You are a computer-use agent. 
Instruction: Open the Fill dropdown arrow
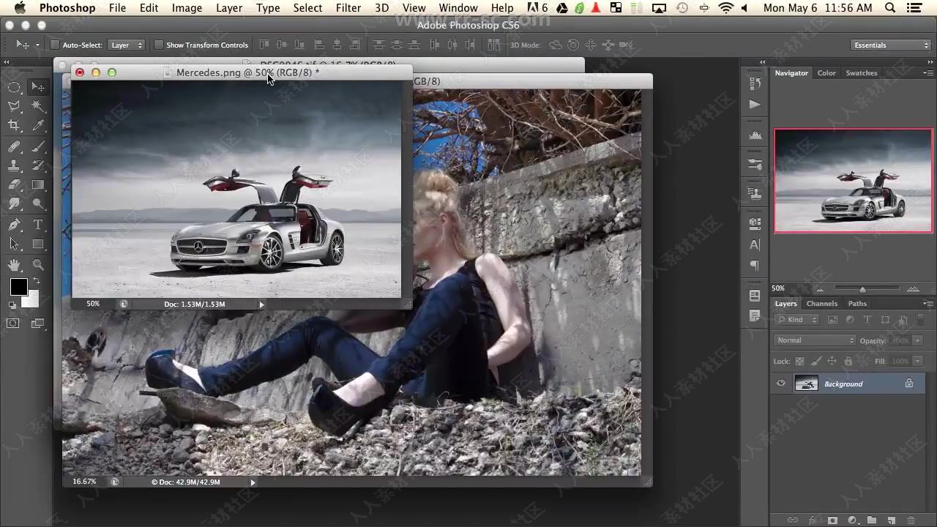point(917,361)
